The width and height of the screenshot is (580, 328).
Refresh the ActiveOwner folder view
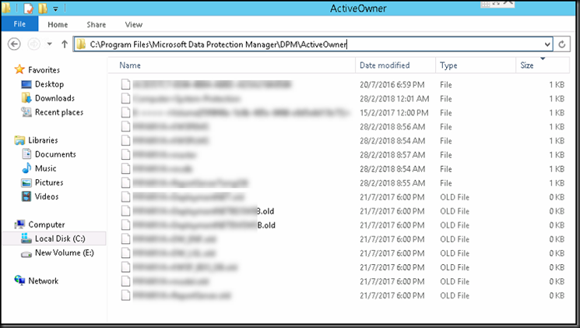pos(562,44)
